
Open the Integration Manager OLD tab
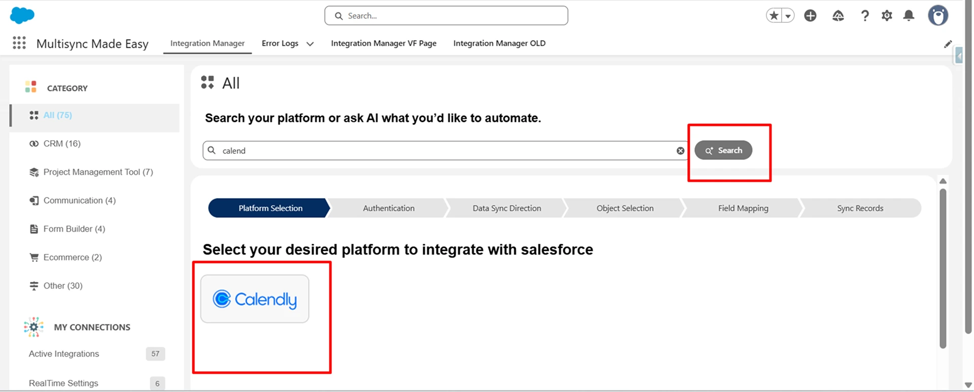click(x=499, y=43)
